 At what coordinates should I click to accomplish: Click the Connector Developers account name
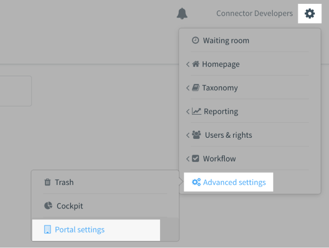point(254,13)
